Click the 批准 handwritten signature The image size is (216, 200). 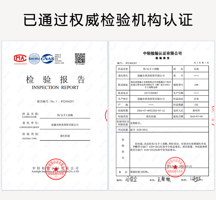[x=197, y=179]
